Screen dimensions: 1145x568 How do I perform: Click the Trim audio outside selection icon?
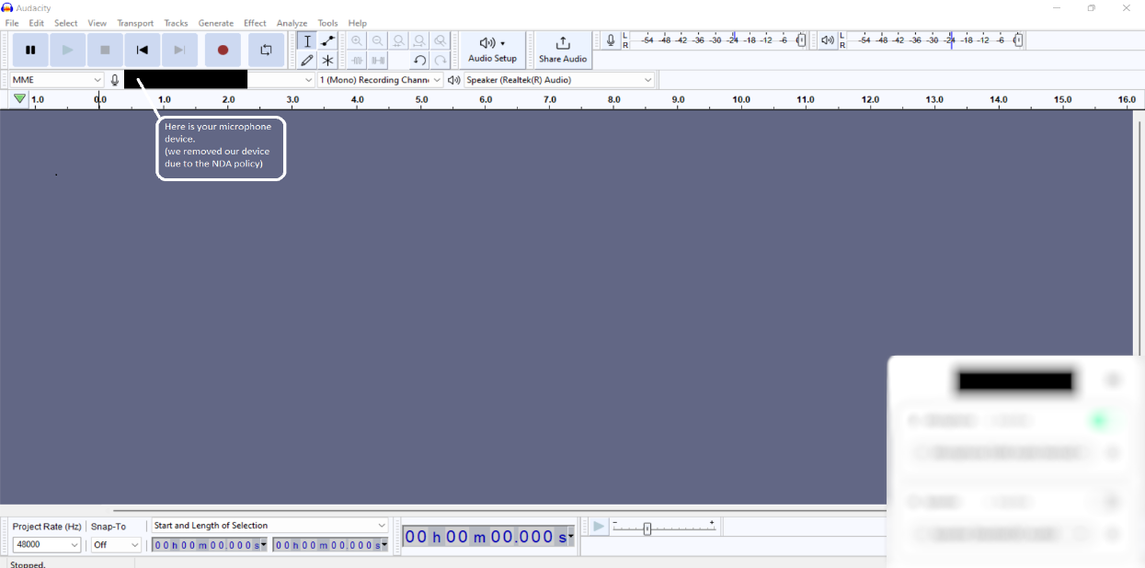[x=357, y=61]
